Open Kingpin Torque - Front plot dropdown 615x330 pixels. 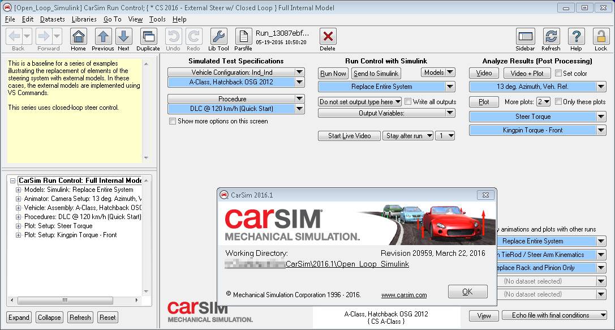point(601,130)
